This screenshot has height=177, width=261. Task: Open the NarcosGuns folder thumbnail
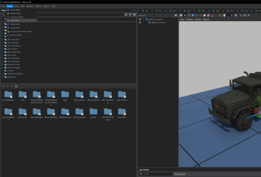pos(122,94)
